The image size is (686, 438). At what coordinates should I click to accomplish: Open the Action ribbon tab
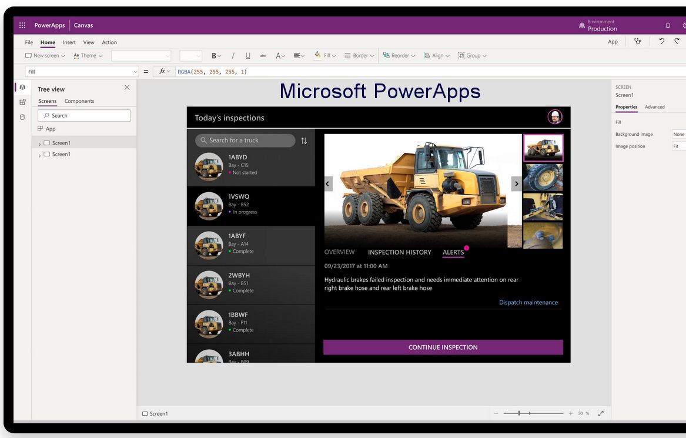[109, 42]
